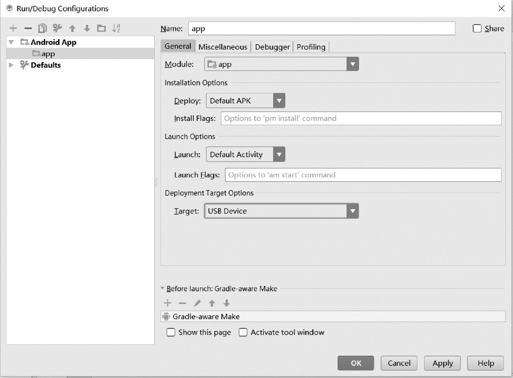This screenshot has height=378, width=513.
Task: Enable Activate tool window checkbox
Action: point(243,332)
